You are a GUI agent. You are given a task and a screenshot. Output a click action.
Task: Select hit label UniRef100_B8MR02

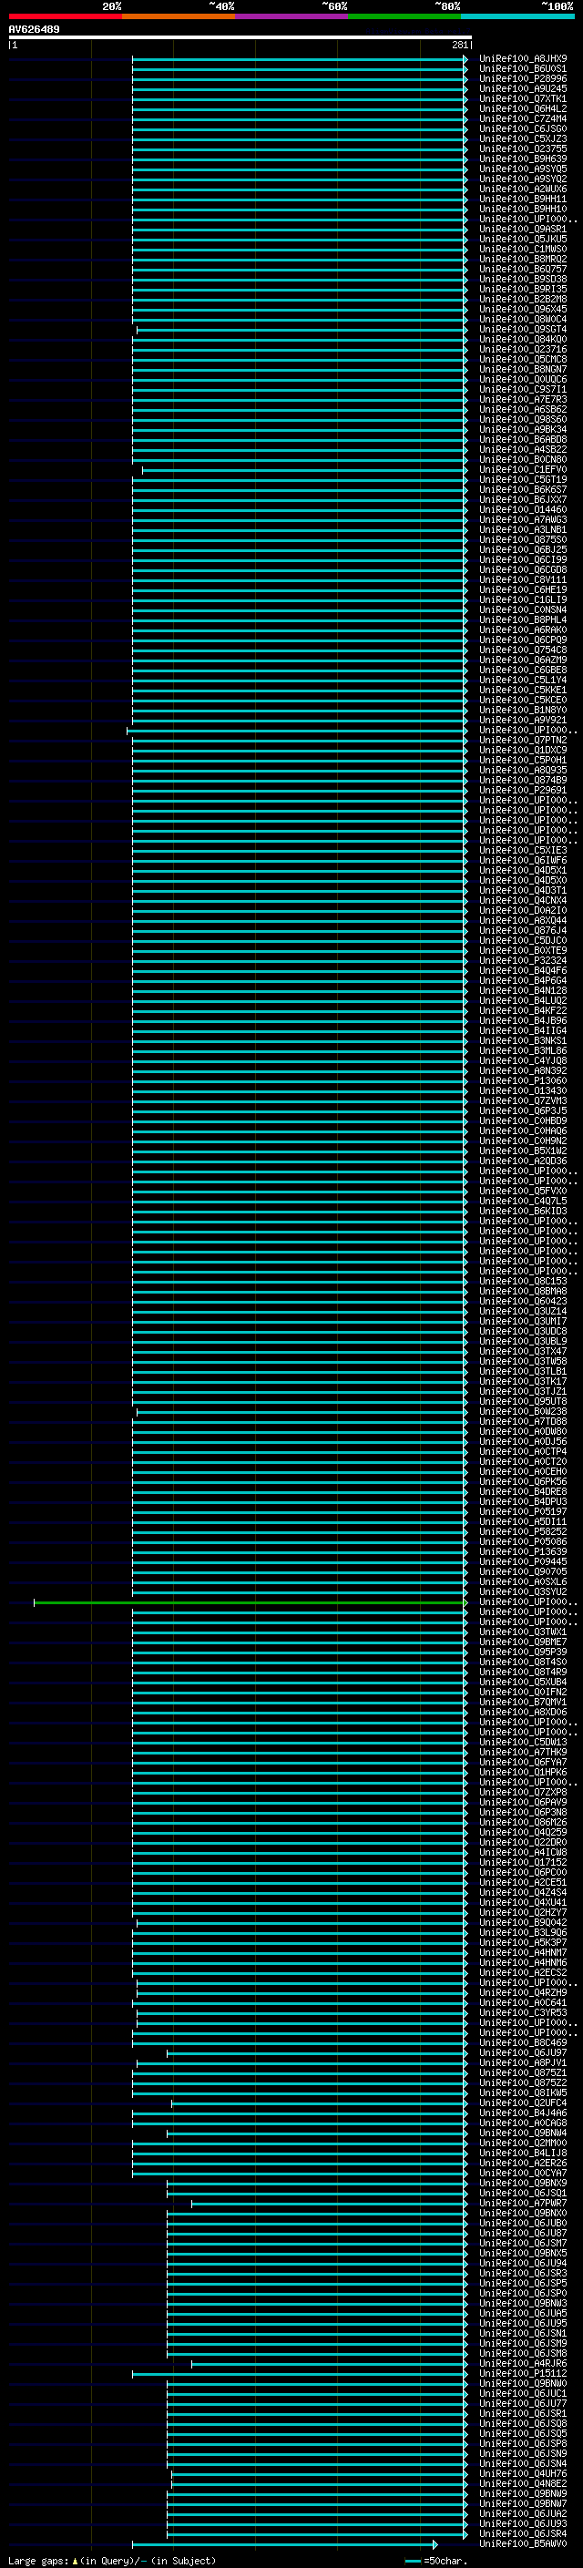523,260
